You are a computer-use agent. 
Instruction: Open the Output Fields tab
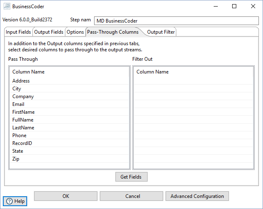48,32
